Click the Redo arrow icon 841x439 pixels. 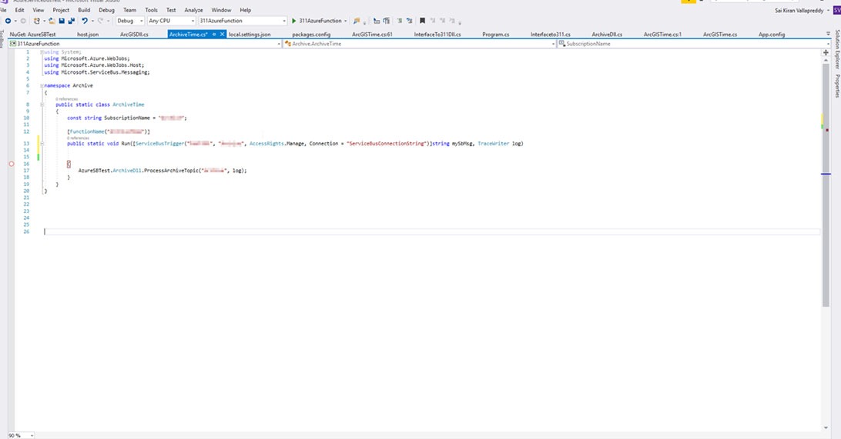[100, 21]
